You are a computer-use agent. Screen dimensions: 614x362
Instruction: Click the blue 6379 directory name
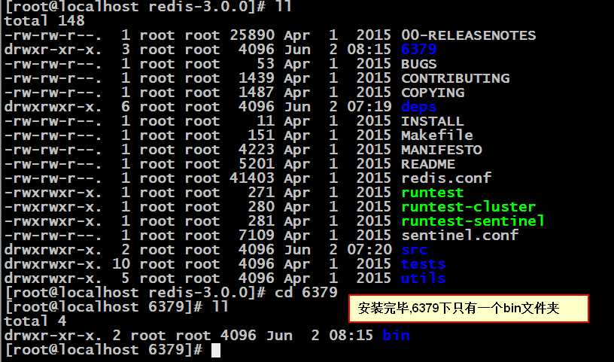point(419,50)
